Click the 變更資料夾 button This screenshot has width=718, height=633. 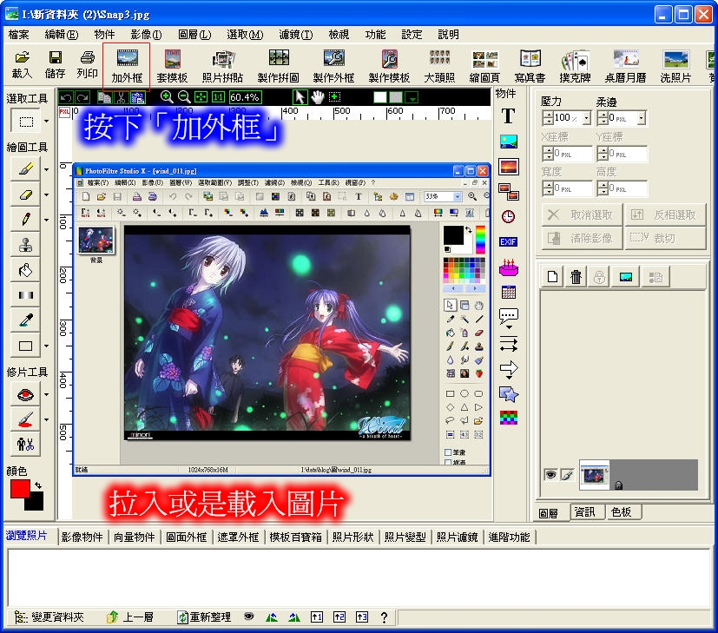49,617
